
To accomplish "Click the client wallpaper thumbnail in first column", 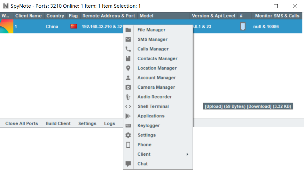I will pyautogui.click(x=7, y=26).
